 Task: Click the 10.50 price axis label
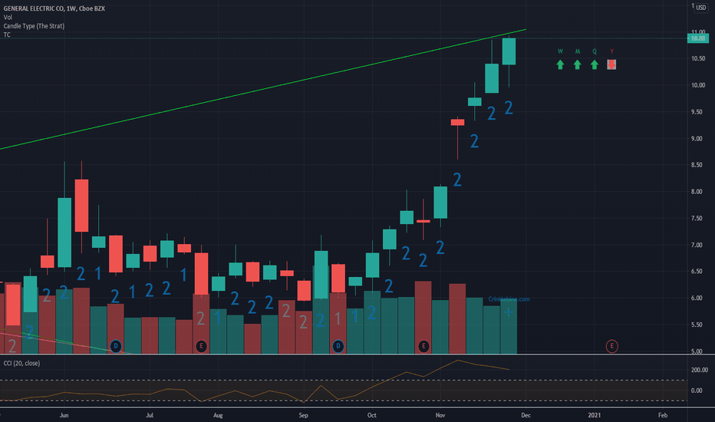tap(697, 58)
